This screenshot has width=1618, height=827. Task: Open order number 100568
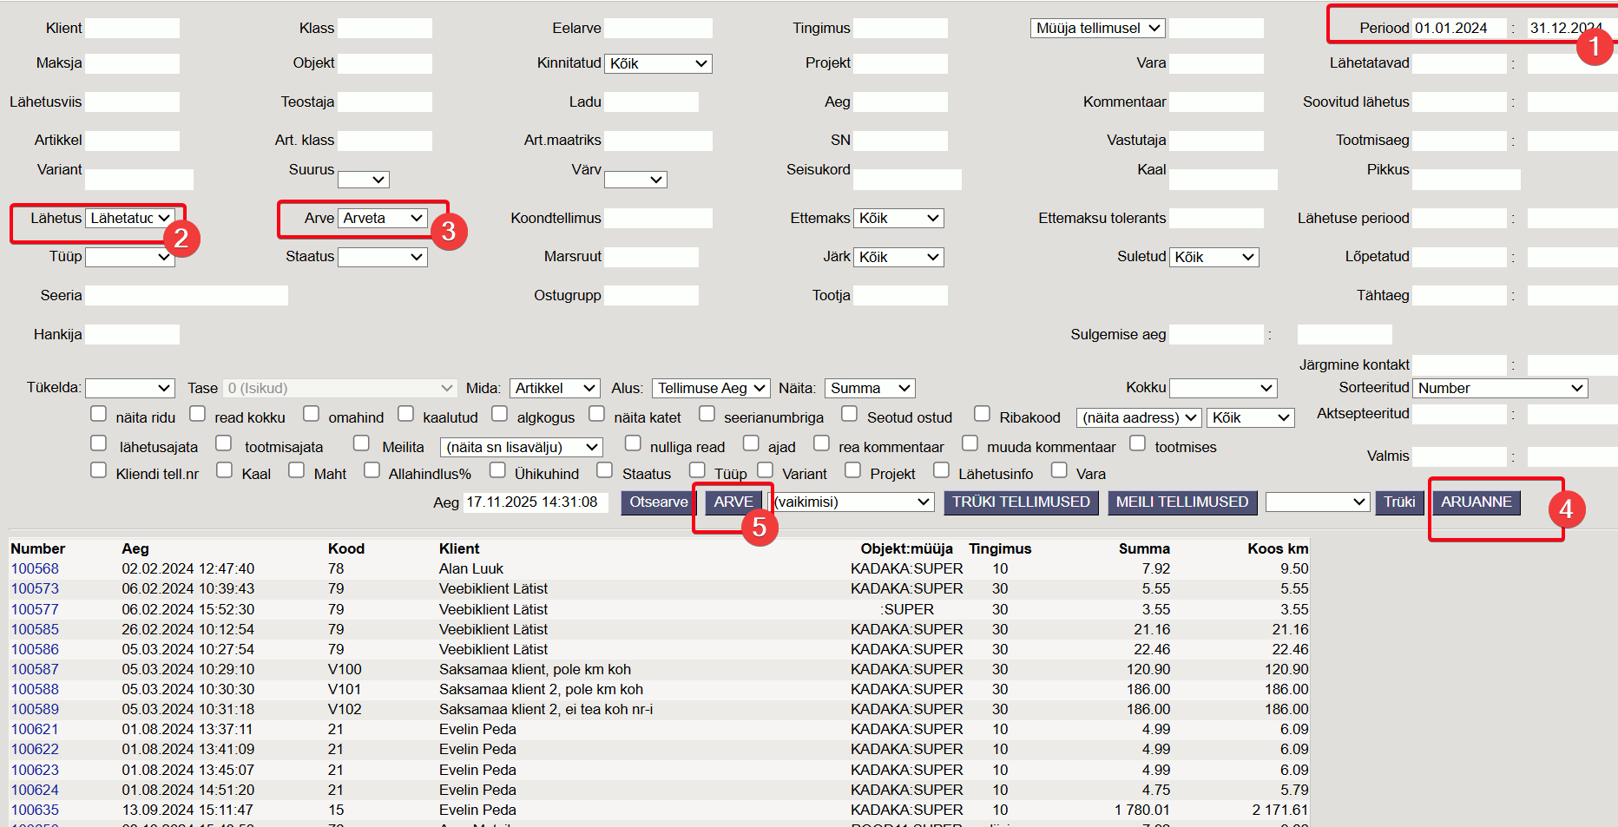tap(35, 569)
